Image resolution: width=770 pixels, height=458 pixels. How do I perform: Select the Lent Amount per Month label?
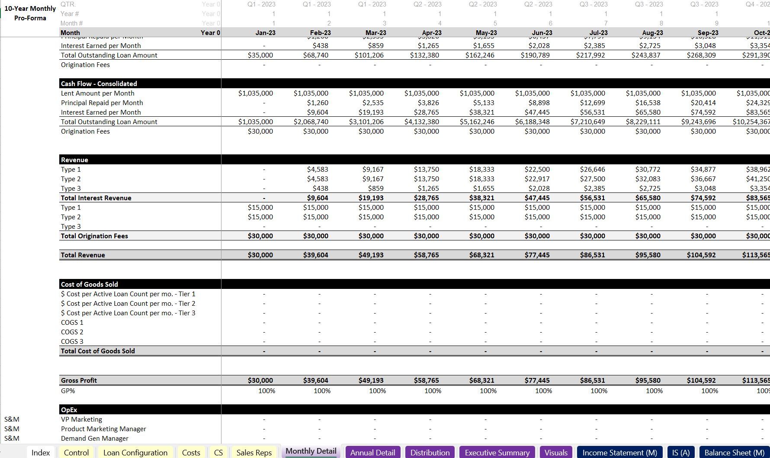coord(98,93)
